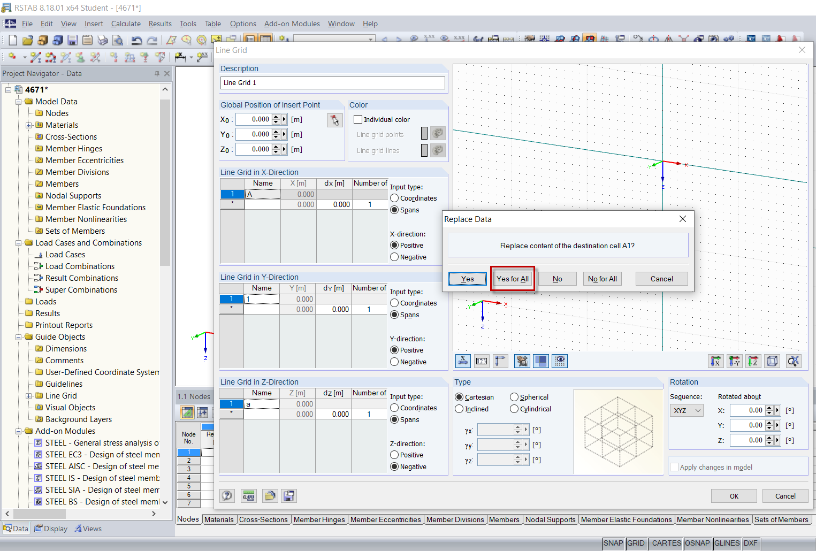Screen dimensions: 816x551
Task: Select Negative for Y-direction
Action: 394,362
